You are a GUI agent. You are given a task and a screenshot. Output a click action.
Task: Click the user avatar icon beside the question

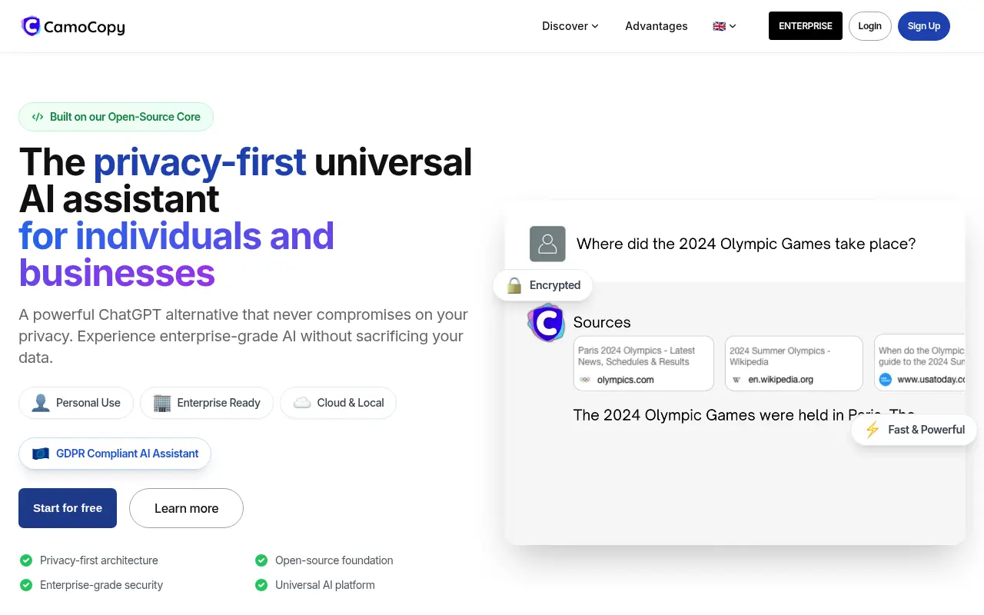[547, 244]
